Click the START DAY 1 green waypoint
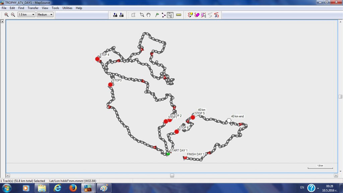The width and height of the screenshot is (343, 193). pos(168,153)
